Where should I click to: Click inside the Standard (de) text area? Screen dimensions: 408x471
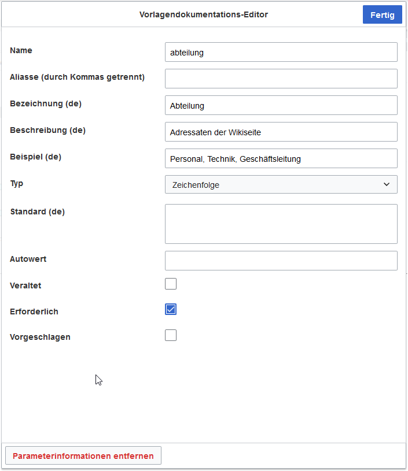[x=281, y=224]
